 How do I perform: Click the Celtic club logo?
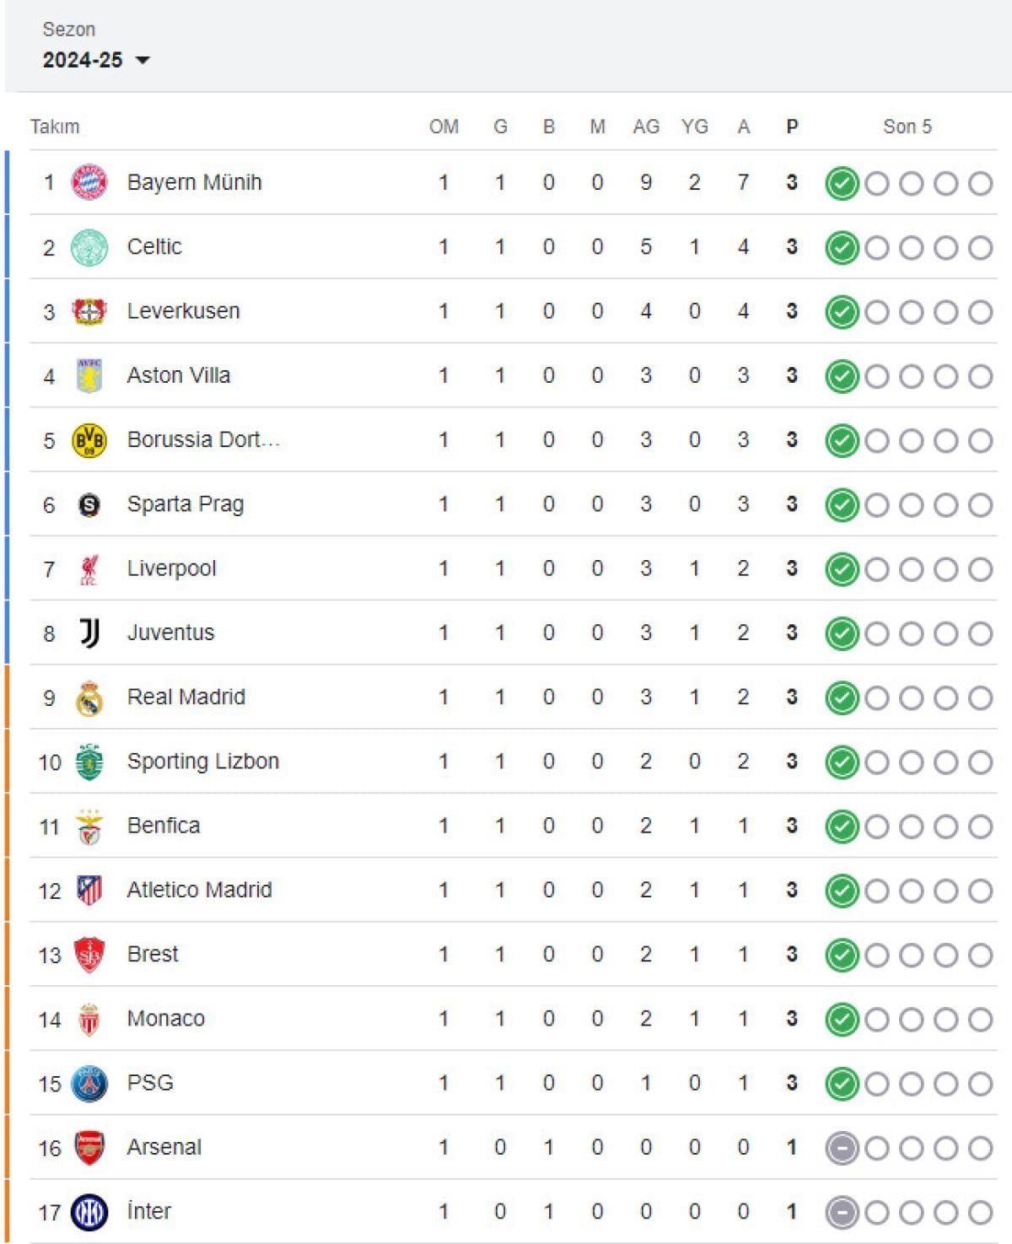(89, 247)
